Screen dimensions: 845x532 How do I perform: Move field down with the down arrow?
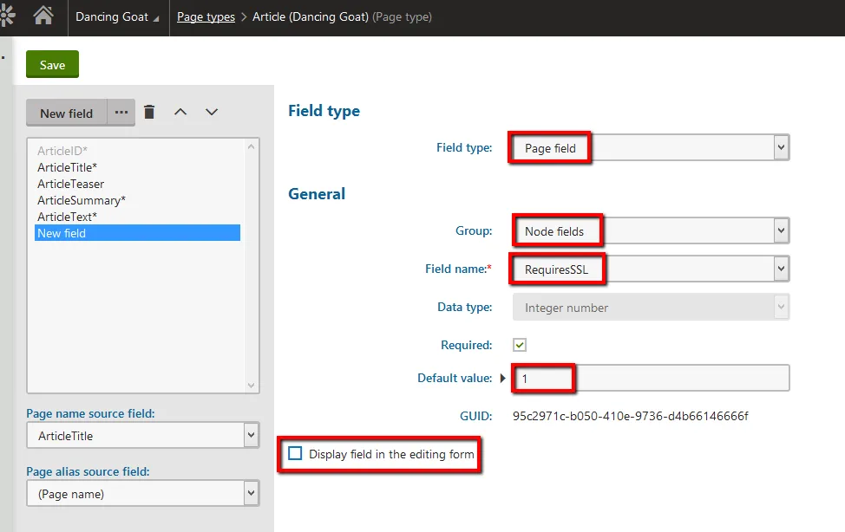click(x=211, y=112)
